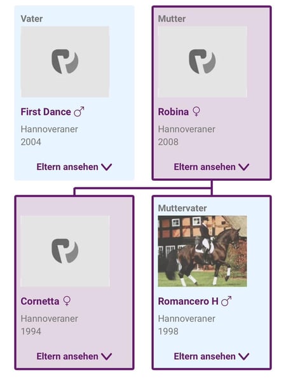Expand parents chevron under Romancero H

coord(244,357)
